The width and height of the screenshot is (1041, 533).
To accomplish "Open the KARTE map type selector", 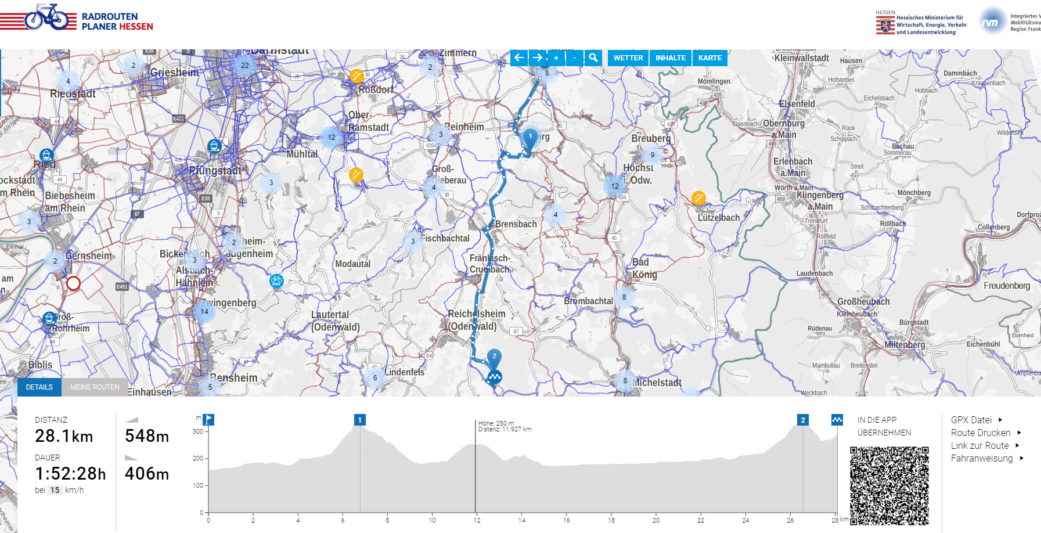I will 709,57.
